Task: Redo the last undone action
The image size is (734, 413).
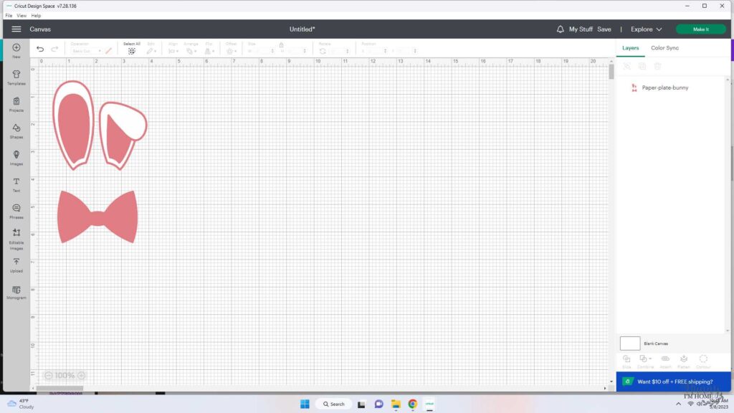Action: point(54,49)
